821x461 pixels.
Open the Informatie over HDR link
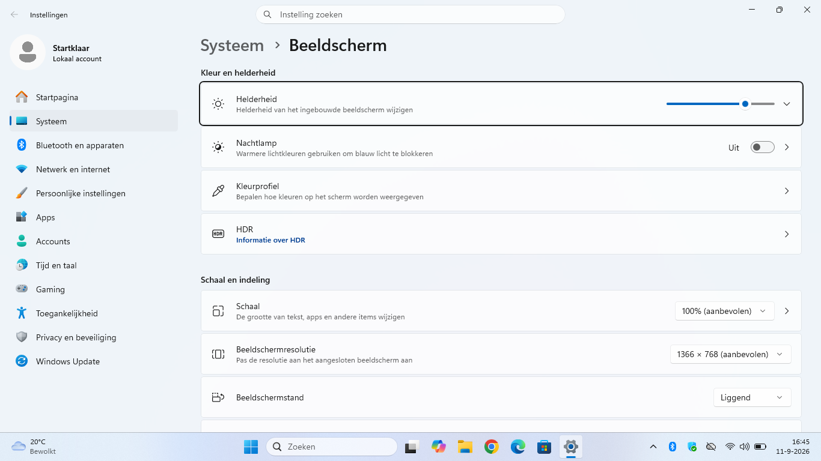point(270,240)
